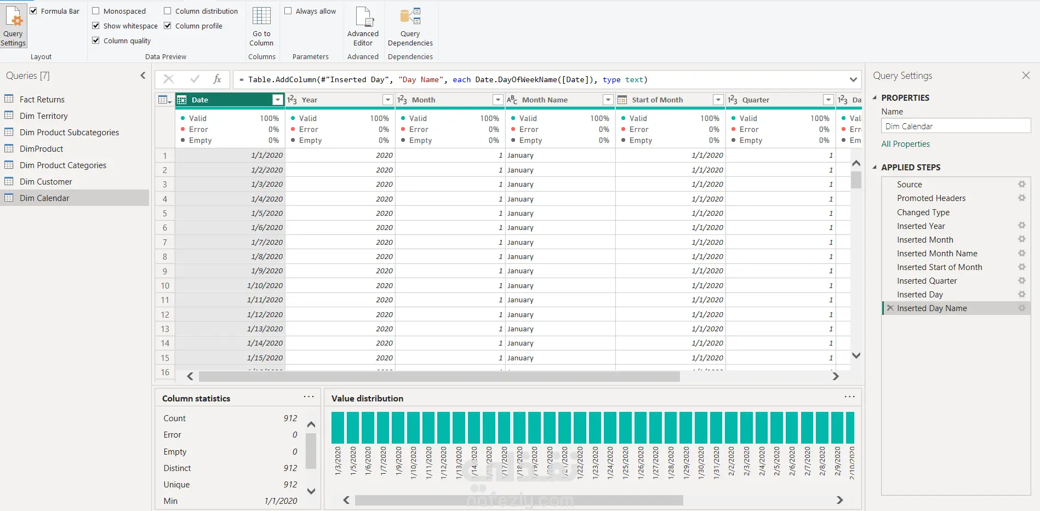Change the Quarter column data type icon

tap(733, 100)
